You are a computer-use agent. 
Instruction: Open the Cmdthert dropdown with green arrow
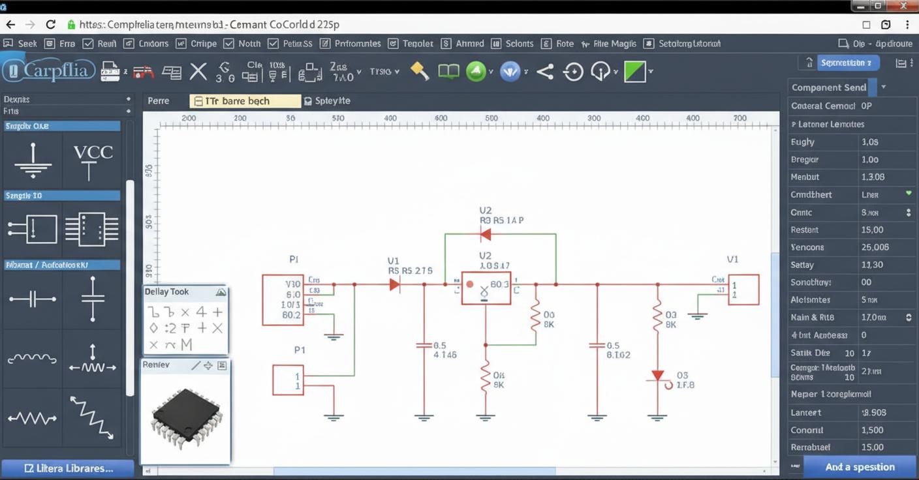coord(908,194)
